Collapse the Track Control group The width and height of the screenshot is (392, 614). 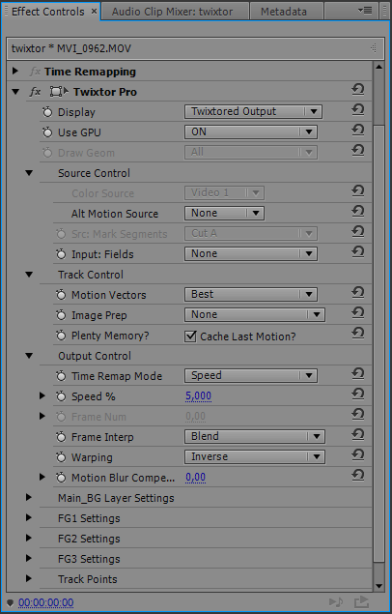29,275
